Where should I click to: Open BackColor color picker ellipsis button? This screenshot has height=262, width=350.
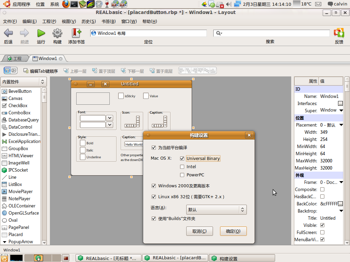pyautogui.click(x=340, y=204)
